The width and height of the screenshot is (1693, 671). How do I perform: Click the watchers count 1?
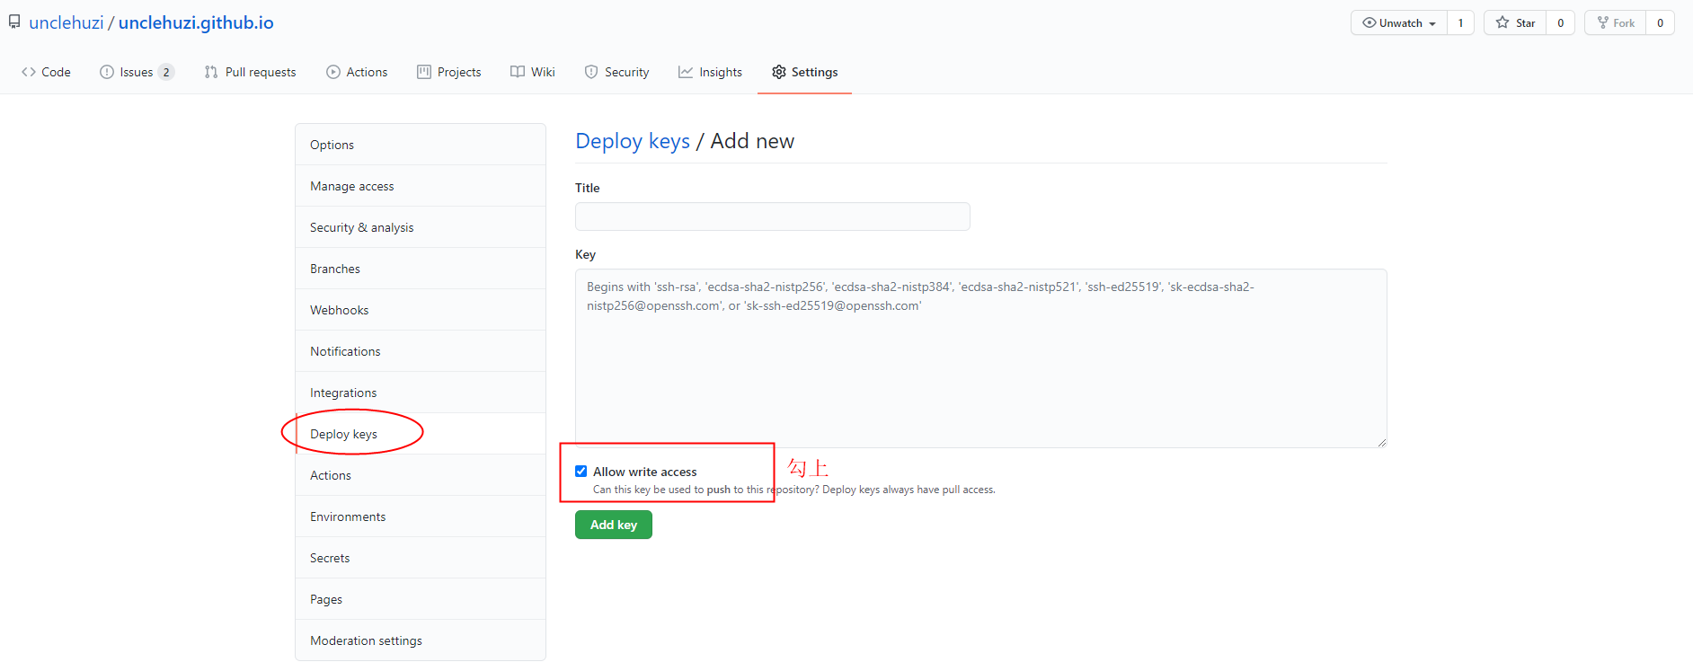tap(1460, 23)
